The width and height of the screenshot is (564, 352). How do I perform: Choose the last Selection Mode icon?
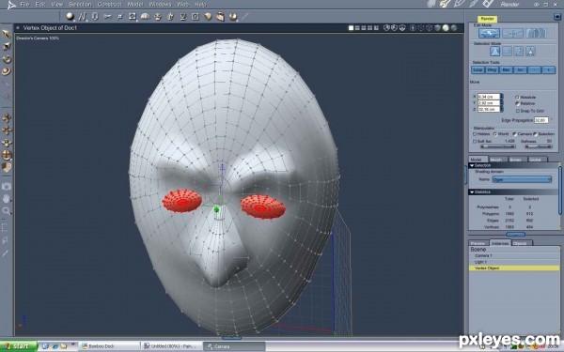tap(530, 52)
